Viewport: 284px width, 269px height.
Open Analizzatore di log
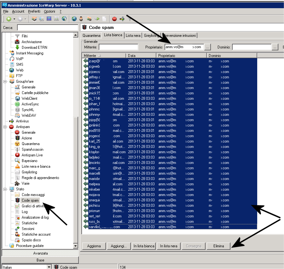35,217
